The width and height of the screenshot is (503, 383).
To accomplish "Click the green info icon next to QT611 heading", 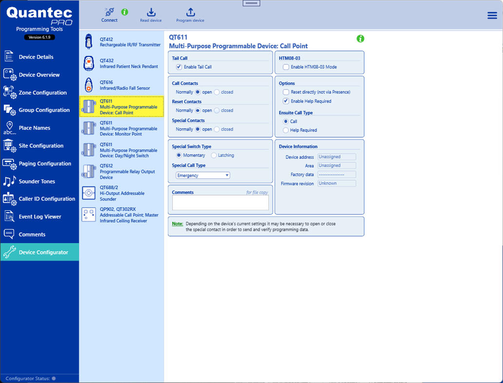I will 360,39.
